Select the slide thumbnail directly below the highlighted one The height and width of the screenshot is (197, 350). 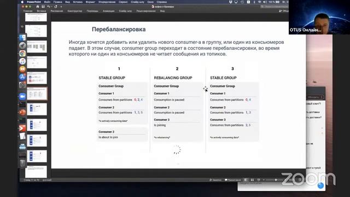(37, 109)
